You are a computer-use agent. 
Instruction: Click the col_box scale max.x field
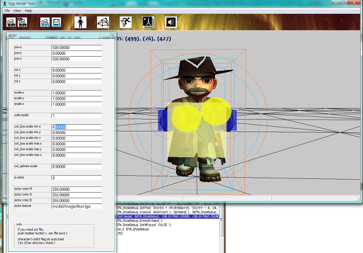pos(77,144)
